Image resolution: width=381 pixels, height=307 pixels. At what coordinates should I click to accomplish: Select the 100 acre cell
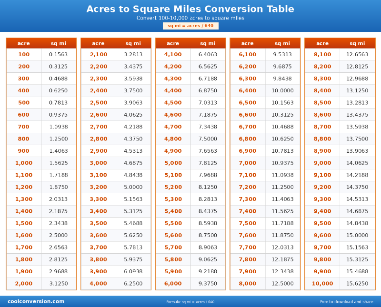tap(24, 54)
